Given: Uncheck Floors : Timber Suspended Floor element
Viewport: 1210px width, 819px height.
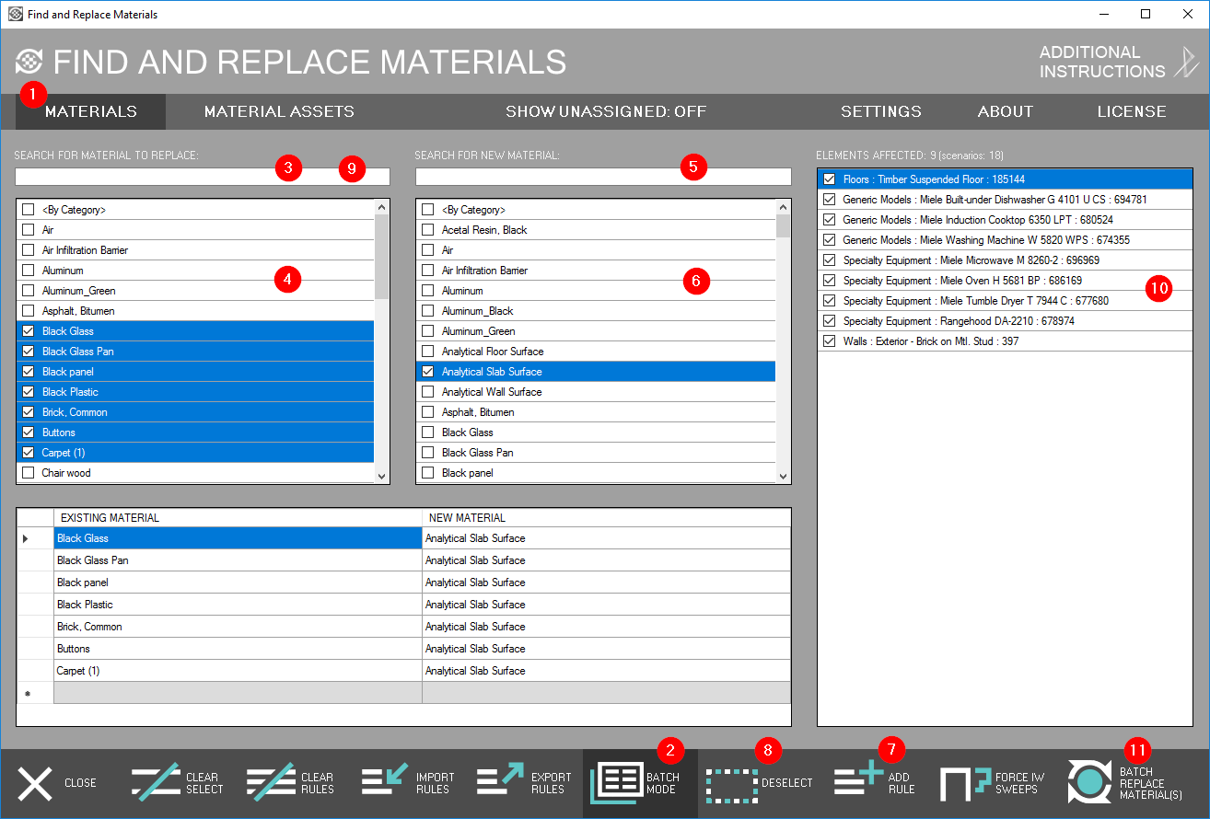Looking at the screenshot, I should tap(830, 179).
